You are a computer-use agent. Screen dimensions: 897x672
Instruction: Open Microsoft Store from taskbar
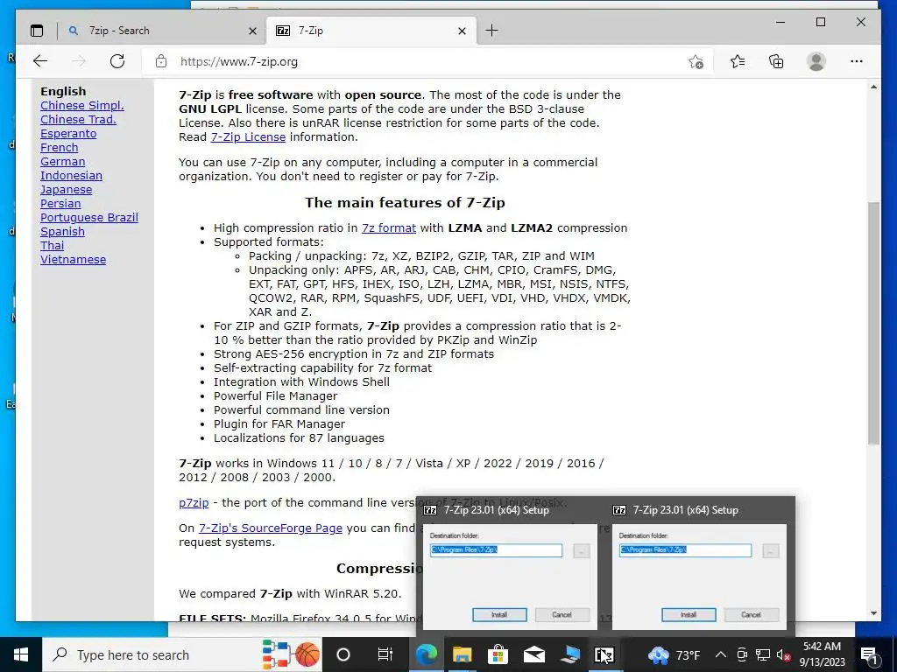pyautogui.click(x=498, y=654)
